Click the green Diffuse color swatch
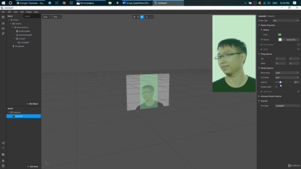This screenshot has width=301, height=169. 280,35
